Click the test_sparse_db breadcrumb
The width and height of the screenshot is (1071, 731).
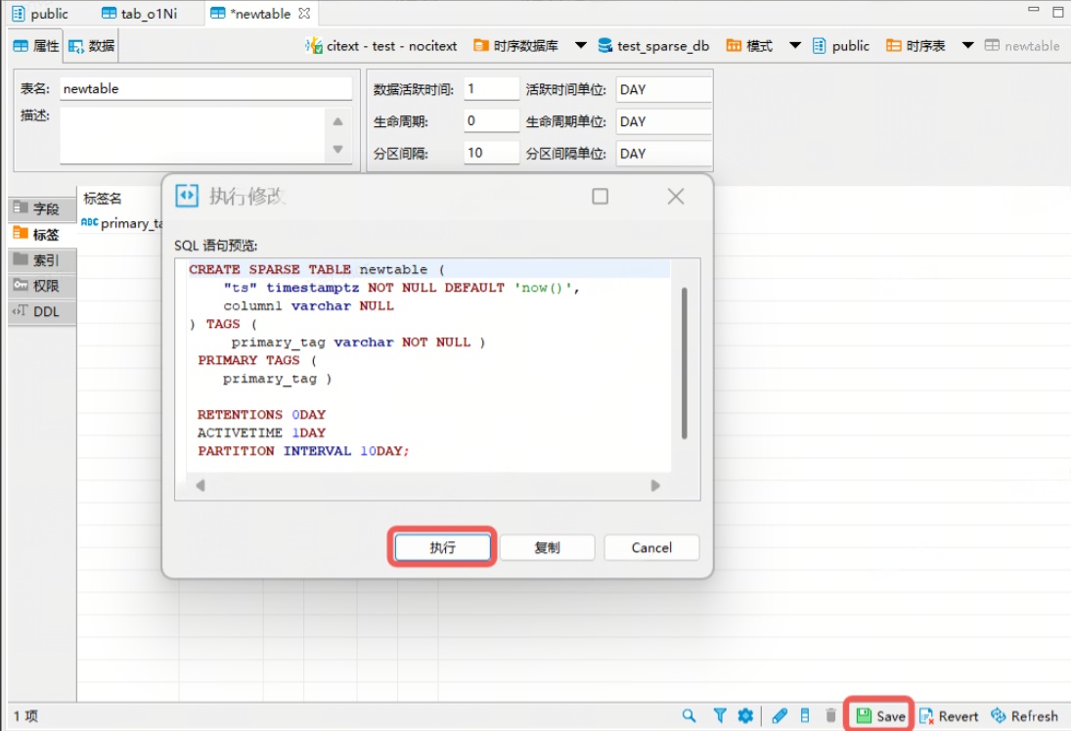pyautogui.click(x=653, y=46)
